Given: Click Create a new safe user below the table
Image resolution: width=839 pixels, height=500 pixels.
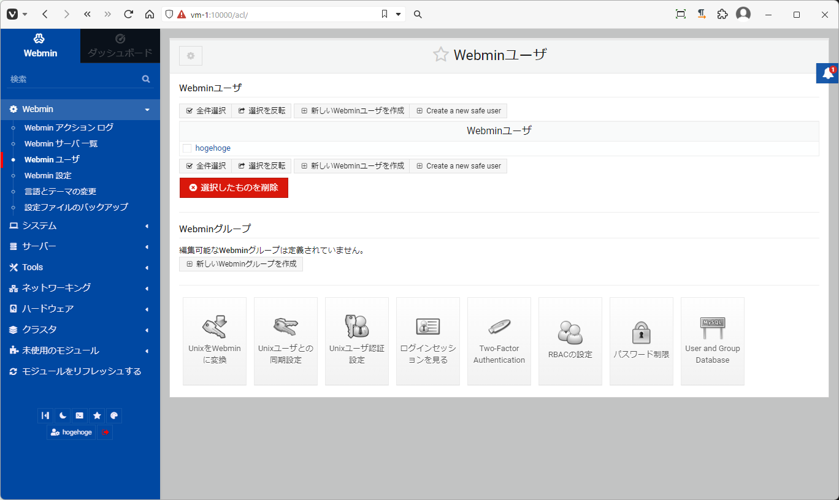Looking at the screenshot, I should coord(458,166).
